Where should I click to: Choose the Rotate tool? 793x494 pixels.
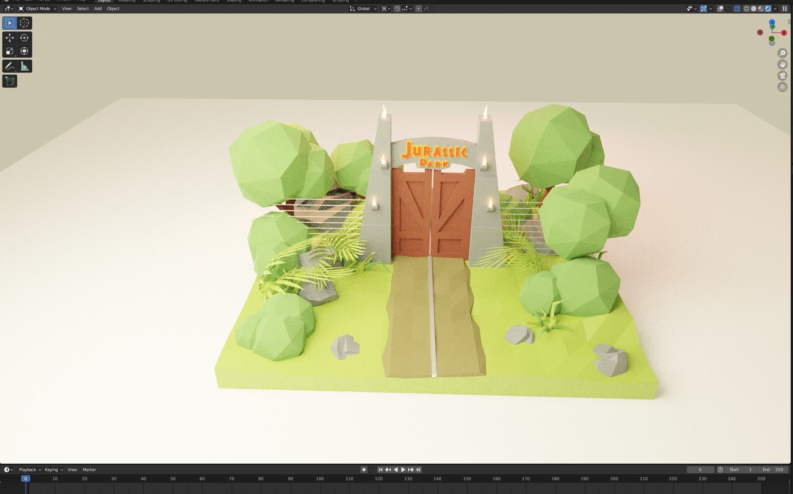(x=24, y=38)
